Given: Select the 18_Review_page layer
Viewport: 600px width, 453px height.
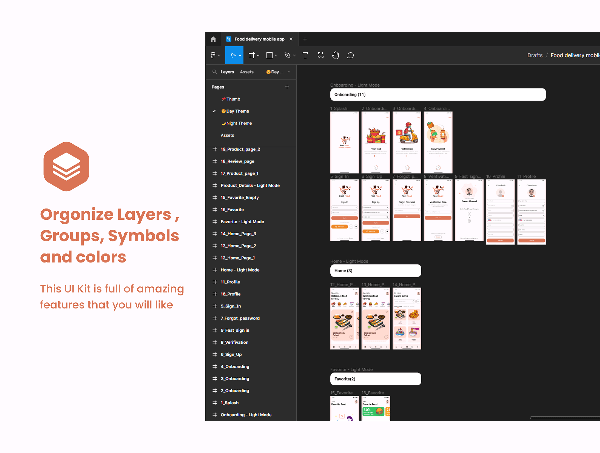Looking at the screenshot, I should point(237,161).
